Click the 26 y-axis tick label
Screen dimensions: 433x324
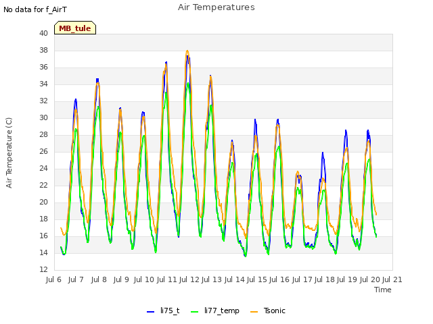43,151
